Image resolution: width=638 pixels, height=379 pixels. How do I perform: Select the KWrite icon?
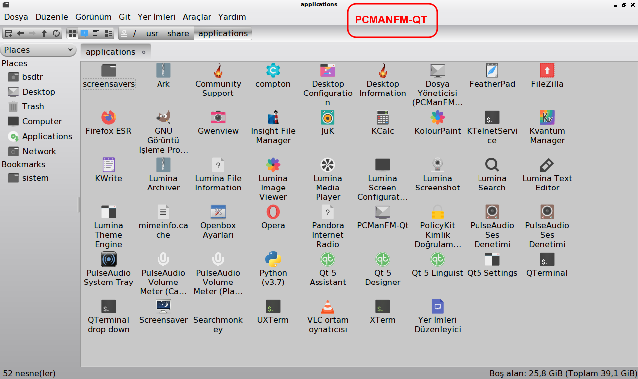point(108,165)
